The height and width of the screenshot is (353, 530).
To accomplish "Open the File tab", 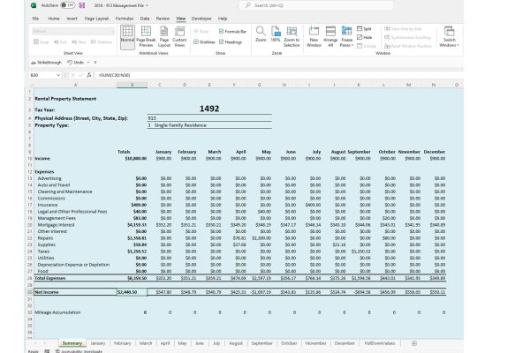I will (35, 19).
